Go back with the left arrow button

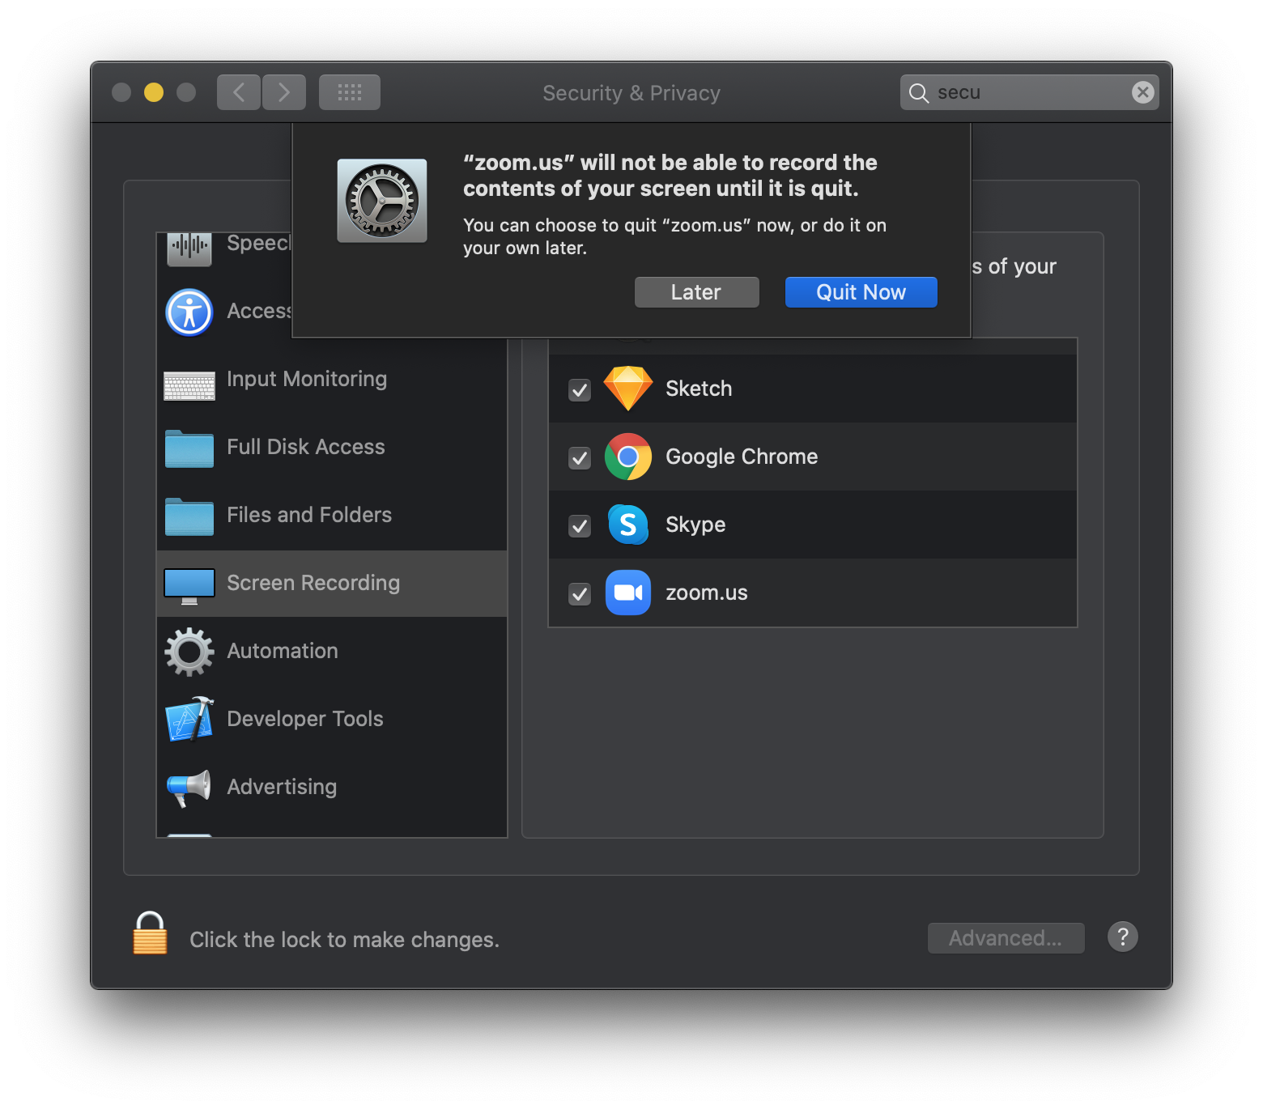(239, 92)
